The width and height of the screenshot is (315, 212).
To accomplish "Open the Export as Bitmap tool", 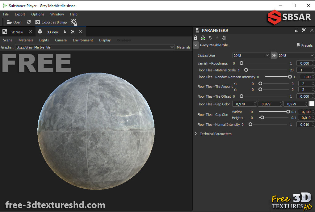I will click(51, 22).
